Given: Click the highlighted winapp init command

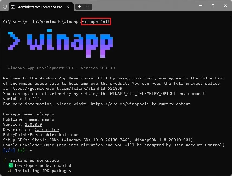Looking at the screenshot, I should tap(96, 21).
